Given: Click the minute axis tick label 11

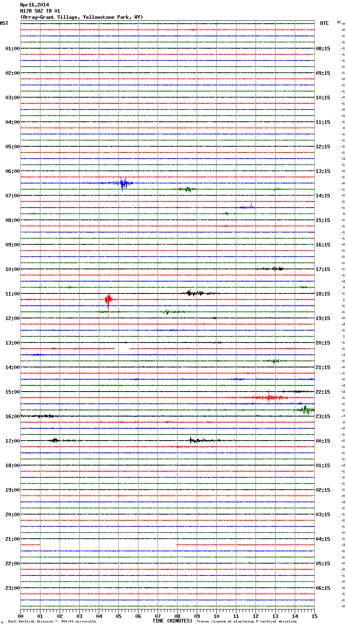Looking at the screenshot, I should click(x=236, y=616).
